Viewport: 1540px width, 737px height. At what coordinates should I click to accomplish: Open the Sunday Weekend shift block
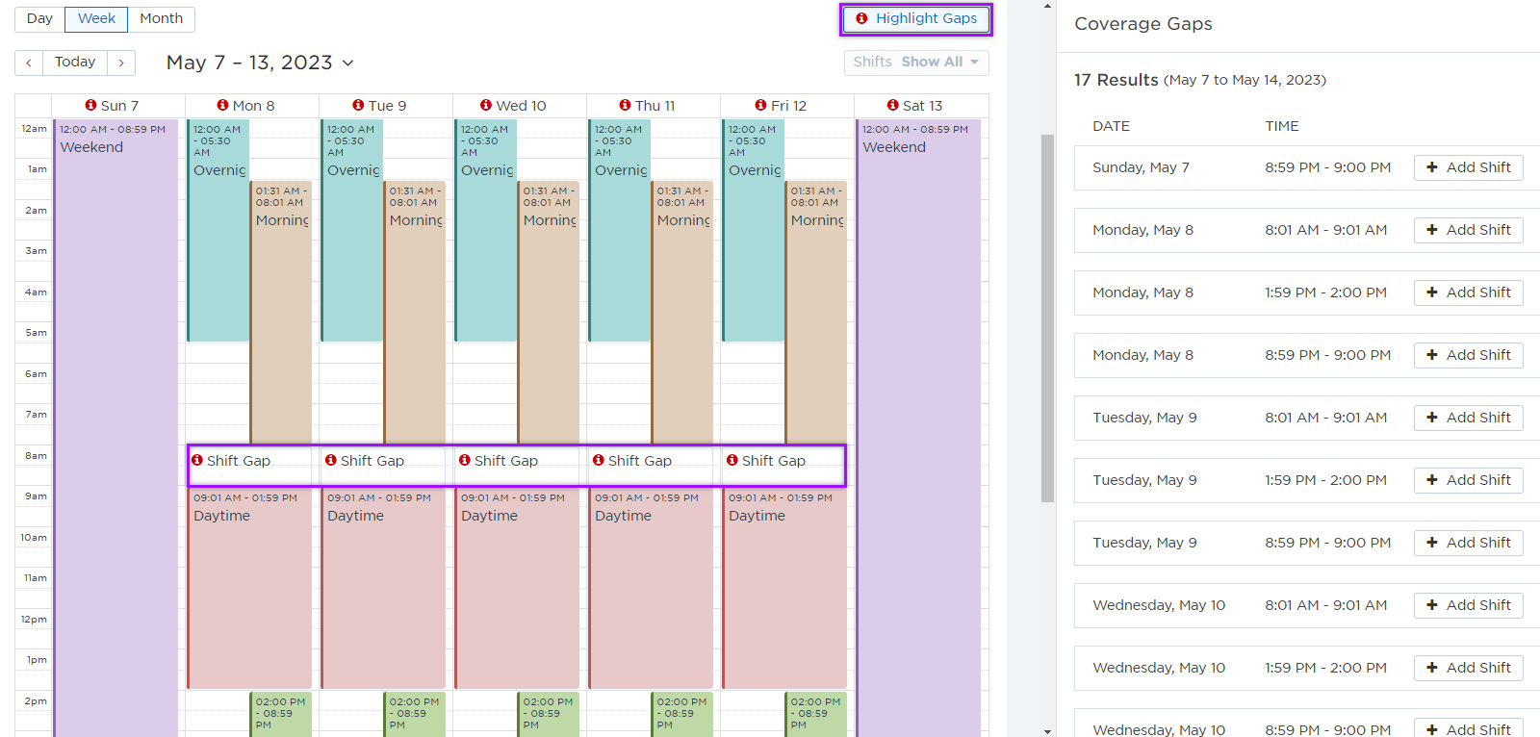(115, 428)
